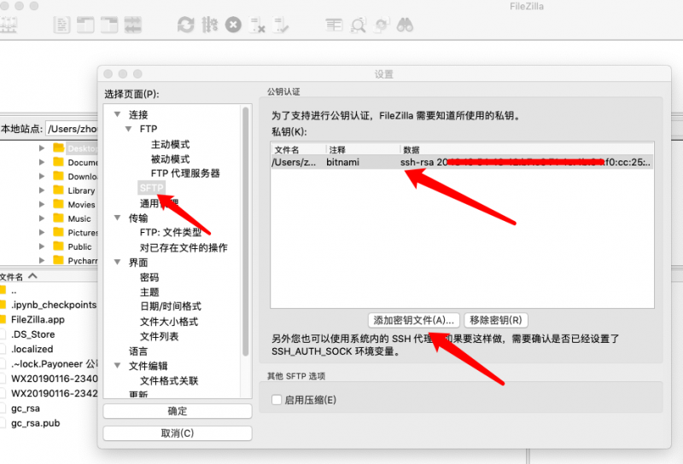Toggle directory comparison magnifier icon

tap(358, 25)
